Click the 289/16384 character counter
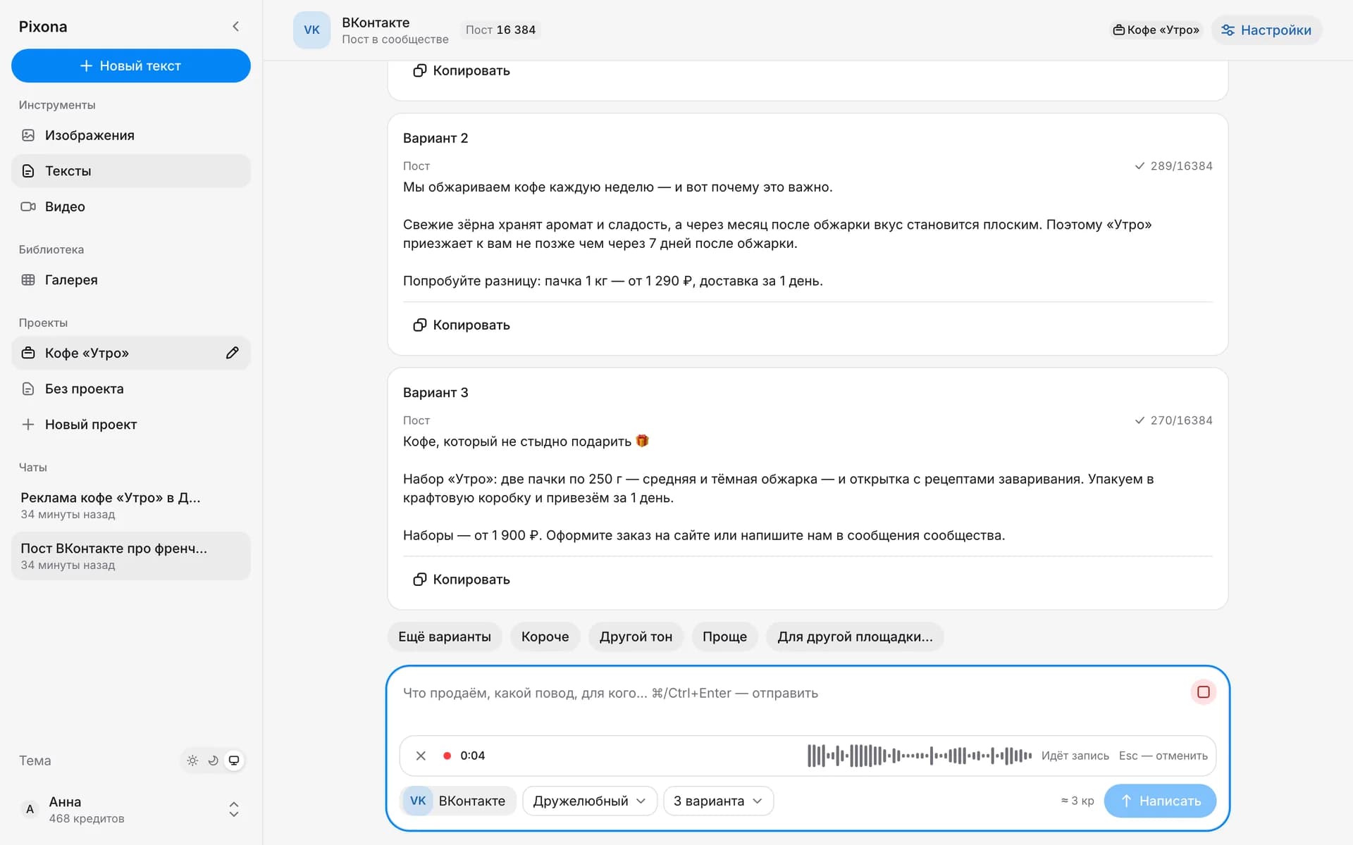This screenshot has height=845, width=1353. click(1173, 166)
